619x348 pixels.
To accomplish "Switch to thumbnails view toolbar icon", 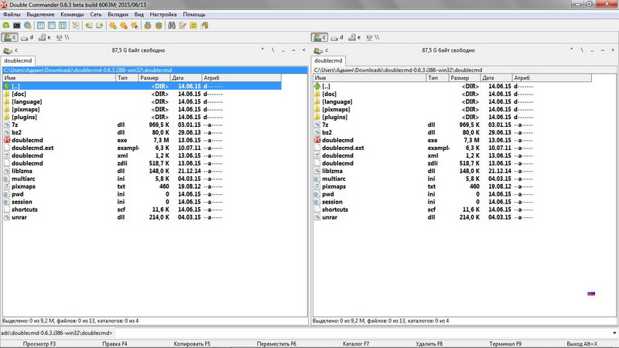I will pyautogui.click(x=63, y=26).
